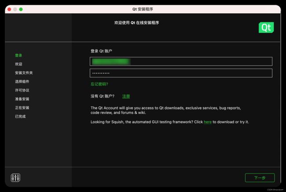Click the 下一步 button
Screen dimensions: 286x192
[260, 178]
